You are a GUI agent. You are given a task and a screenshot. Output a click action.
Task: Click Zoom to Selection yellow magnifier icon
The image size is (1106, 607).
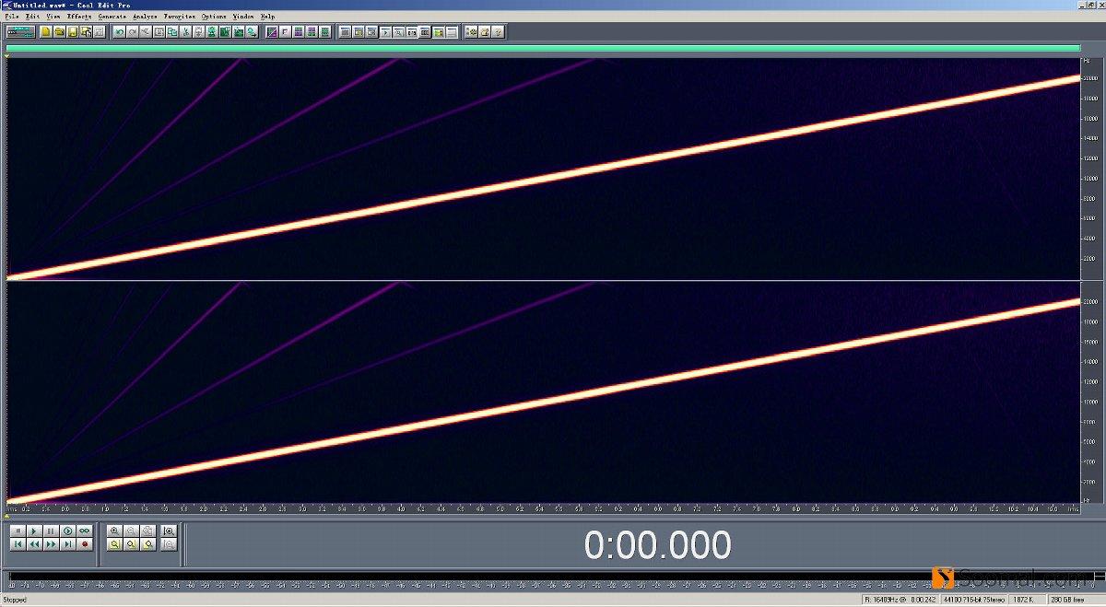click(x=114, y=544)
